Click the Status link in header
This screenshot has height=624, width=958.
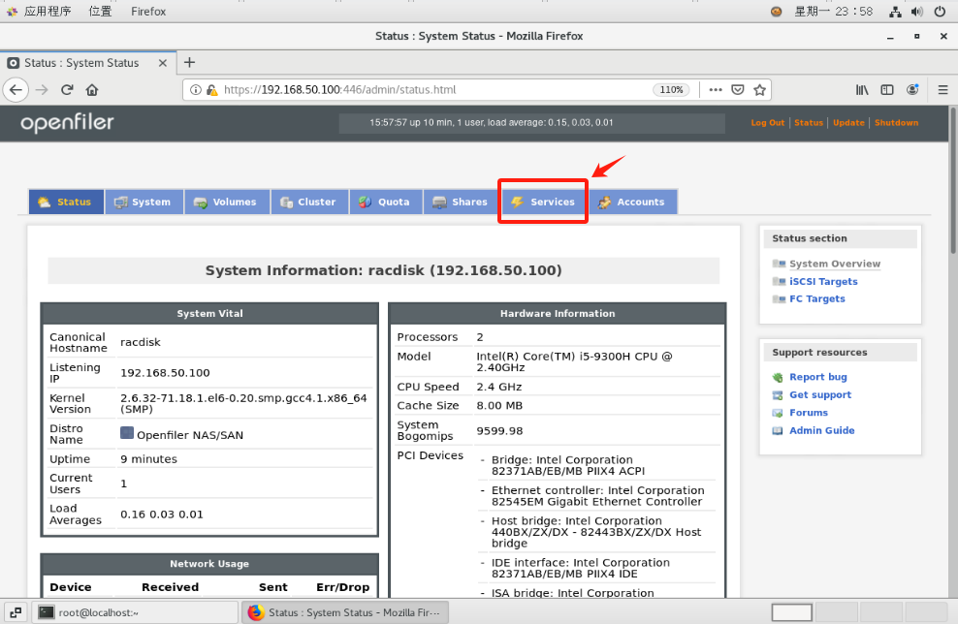[x=809, y=123]
